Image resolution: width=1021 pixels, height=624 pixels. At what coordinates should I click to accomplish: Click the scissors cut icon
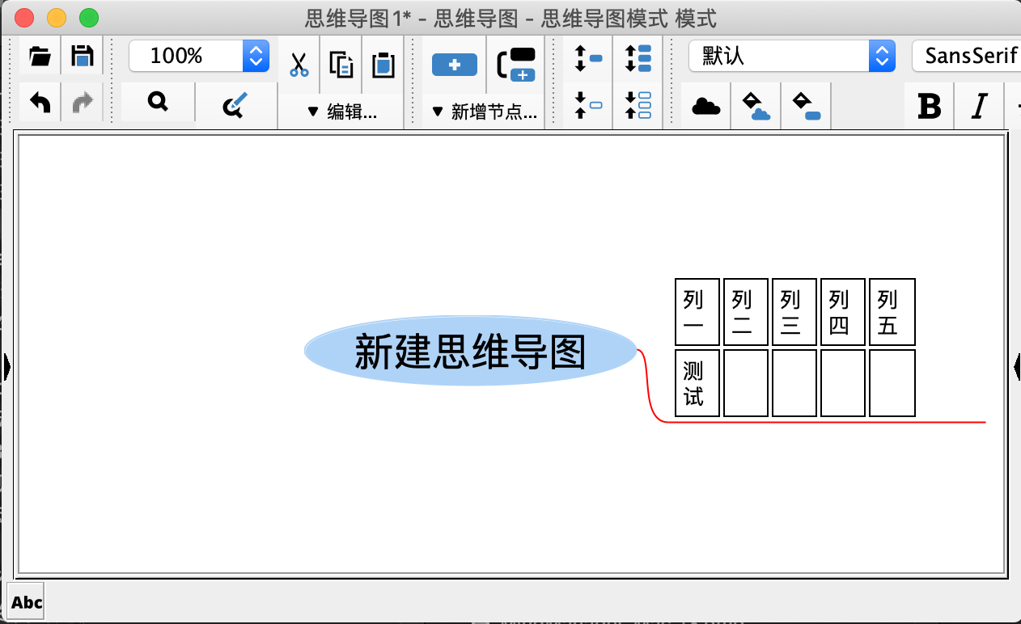click(299, 64)
